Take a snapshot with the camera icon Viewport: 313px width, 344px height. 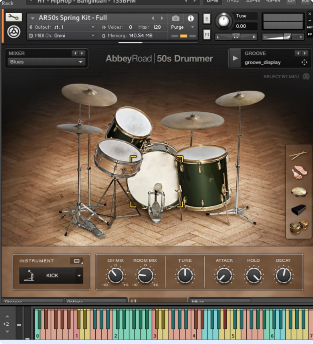click(176, 18)
